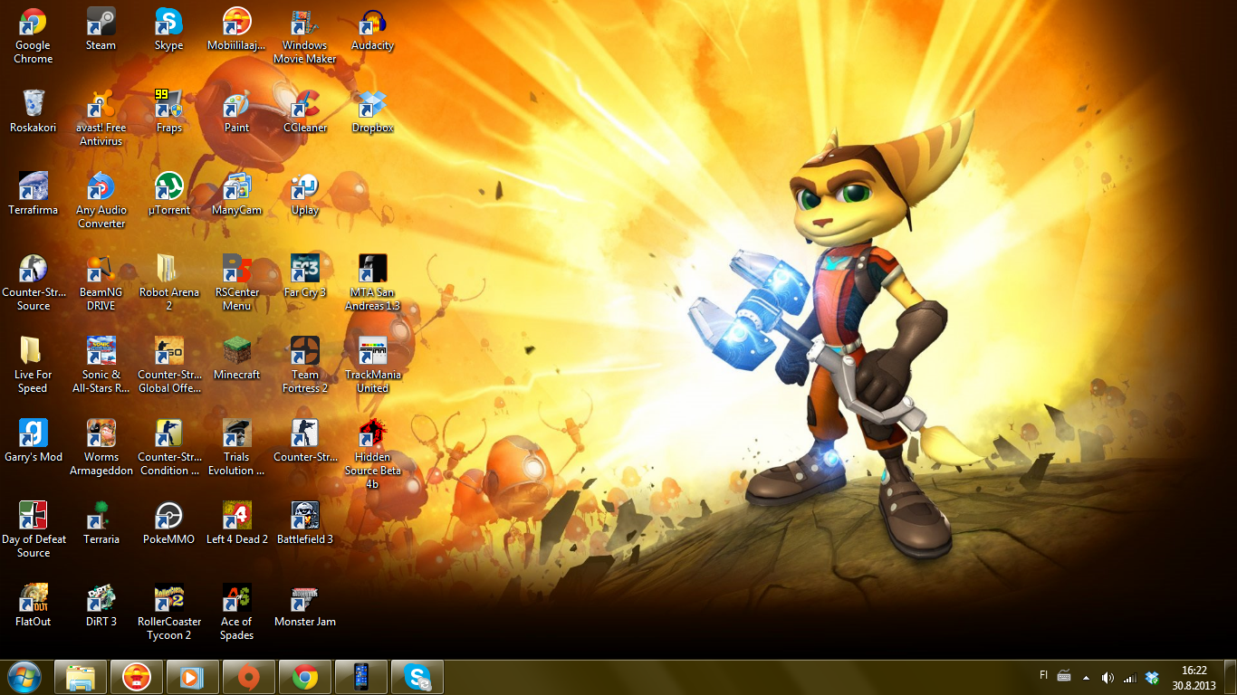
Task: Select the RSCenter Menu shortcut
Action: pyautogui.click(x=236, y=283)
